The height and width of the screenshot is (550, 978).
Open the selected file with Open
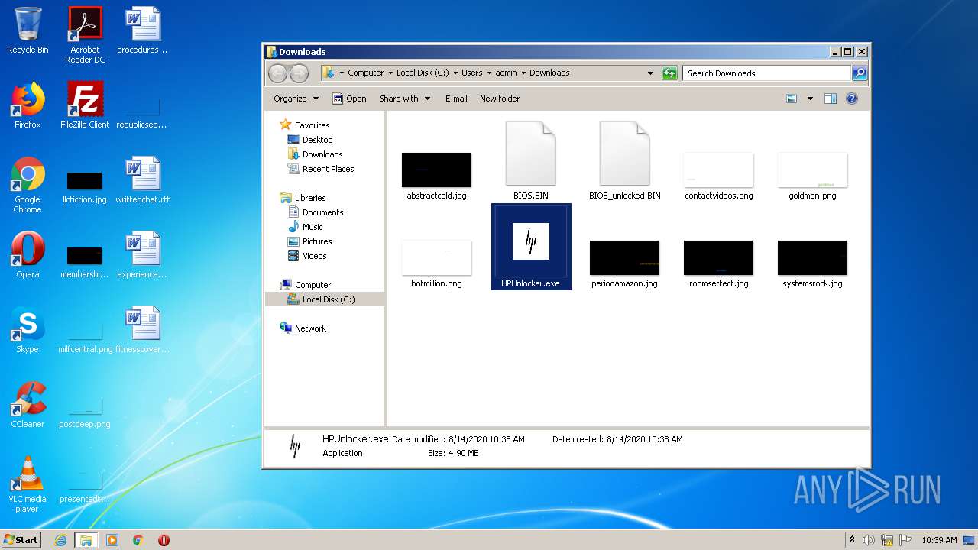(349, 99)
